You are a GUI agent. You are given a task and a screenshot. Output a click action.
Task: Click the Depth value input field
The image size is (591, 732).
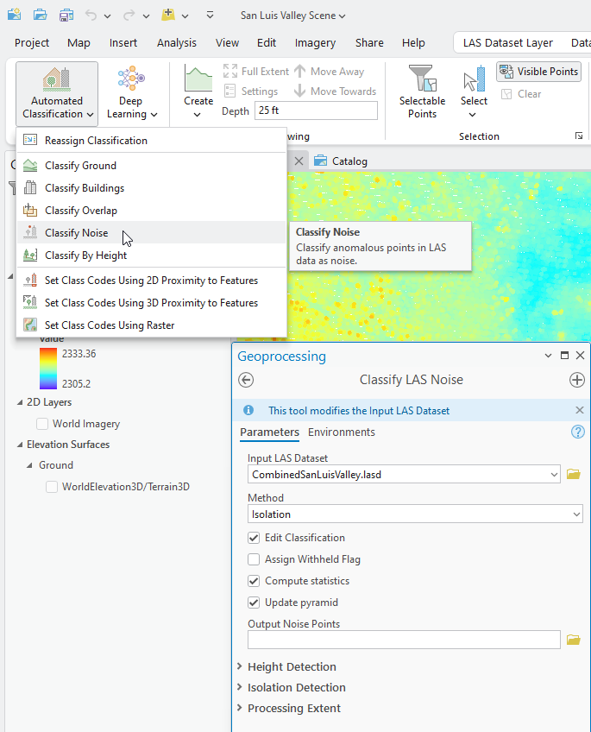(x=316, y=110)
